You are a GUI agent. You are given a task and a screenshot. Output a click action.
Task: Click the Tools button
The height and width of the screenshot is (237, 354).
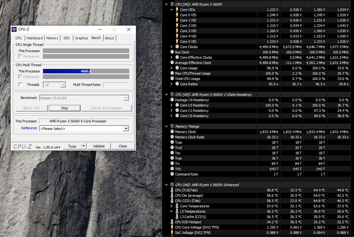pos(72,146)
